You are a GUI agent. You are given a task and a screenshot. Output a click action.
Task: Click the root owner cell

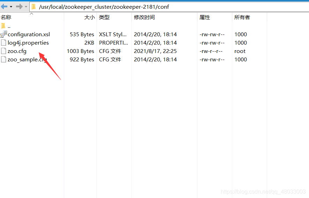click(x=240, y=51)
